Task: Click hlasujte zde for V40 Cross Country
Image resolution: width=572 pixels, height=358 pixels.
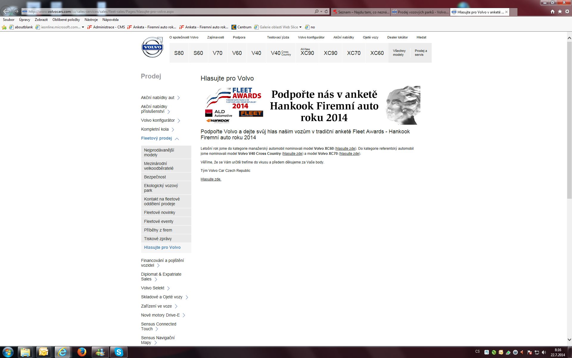Action: 293,154
